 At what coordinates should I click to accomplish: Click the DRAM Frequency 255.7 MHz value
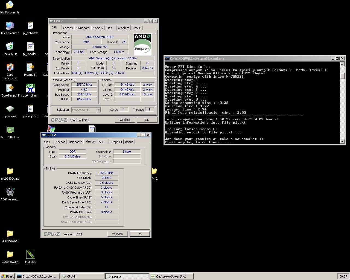tap(106, 173)
